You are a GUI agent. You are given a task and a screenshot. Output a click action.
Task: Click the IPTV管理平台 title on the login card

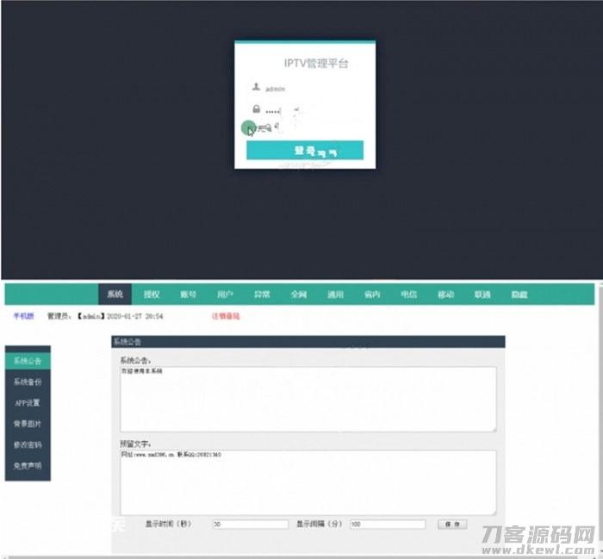(x=316, y=63)
